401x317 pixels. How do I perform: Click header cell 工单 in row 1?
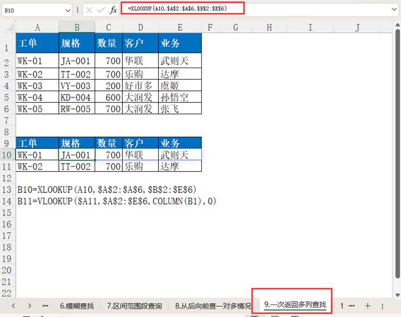click(38, 43)
